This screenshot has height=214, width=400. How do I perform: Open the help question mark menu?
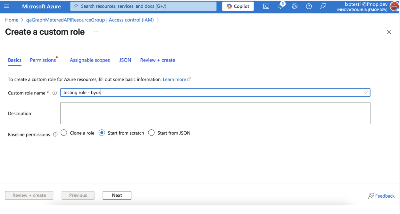pyautogui.click(x=309, y=6)
